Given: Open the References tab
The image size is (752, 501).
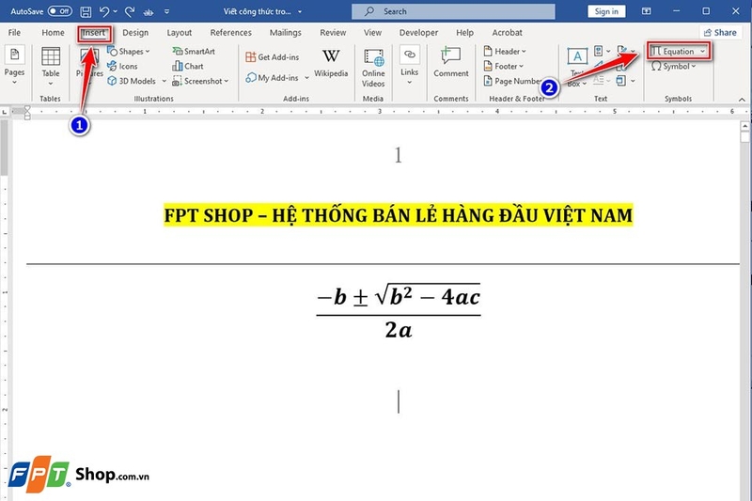Looking at the screenshot, I should click(x=230, y=33).
